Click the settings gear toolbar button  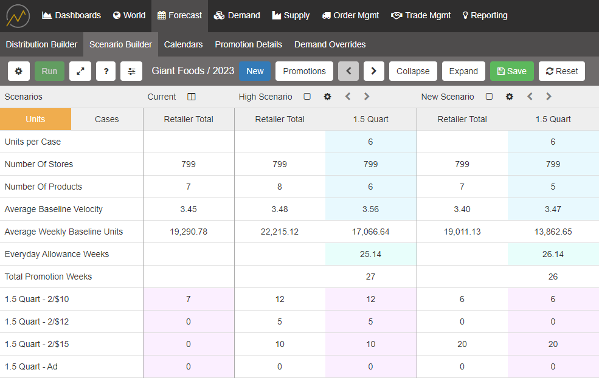coord(18,71)
